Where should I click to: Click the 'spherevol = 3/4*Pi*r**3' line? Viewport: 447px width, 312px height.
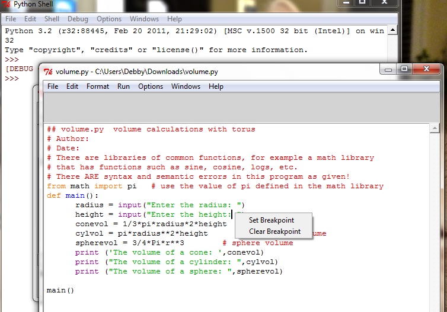[x=130, y=243]
